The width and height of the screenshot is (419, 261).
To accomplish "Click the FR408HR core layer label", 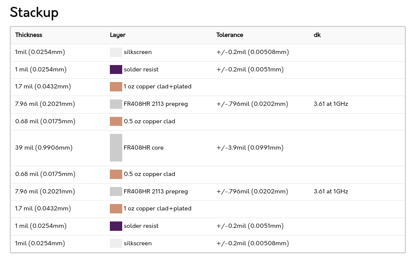I will (143, 148).
